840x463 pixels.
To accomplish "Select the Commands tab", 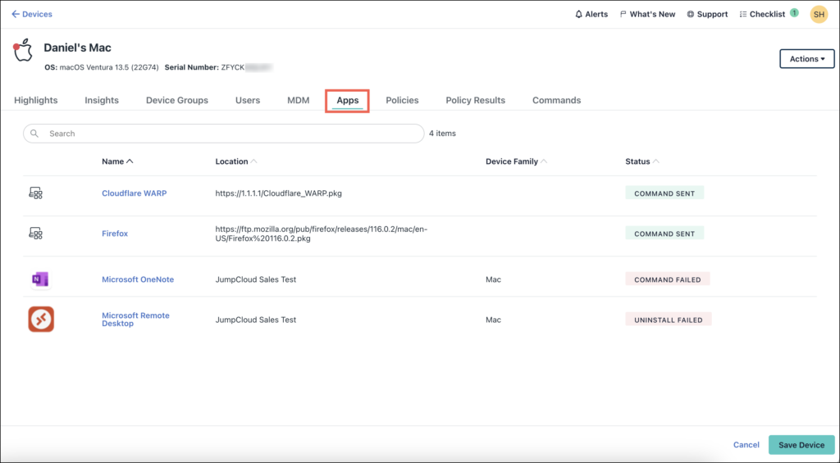I will click(556, 100).
